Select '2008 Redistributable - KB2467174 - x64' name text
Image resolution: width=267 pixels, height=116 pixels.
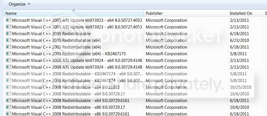point(77,74)
